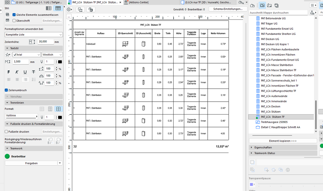
Task: Select the Bold text formatting icon
Action: click(x=9, y=72)
